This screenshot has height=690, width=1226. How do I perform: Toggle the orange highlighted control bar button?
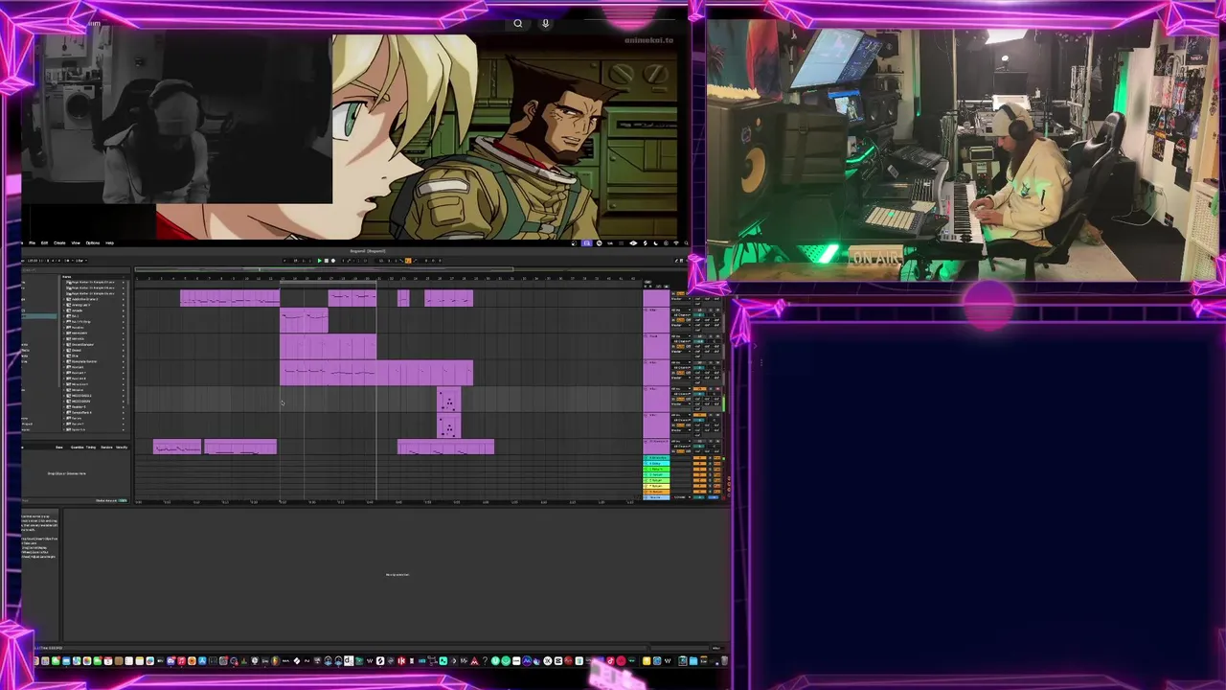click(408, 261)
